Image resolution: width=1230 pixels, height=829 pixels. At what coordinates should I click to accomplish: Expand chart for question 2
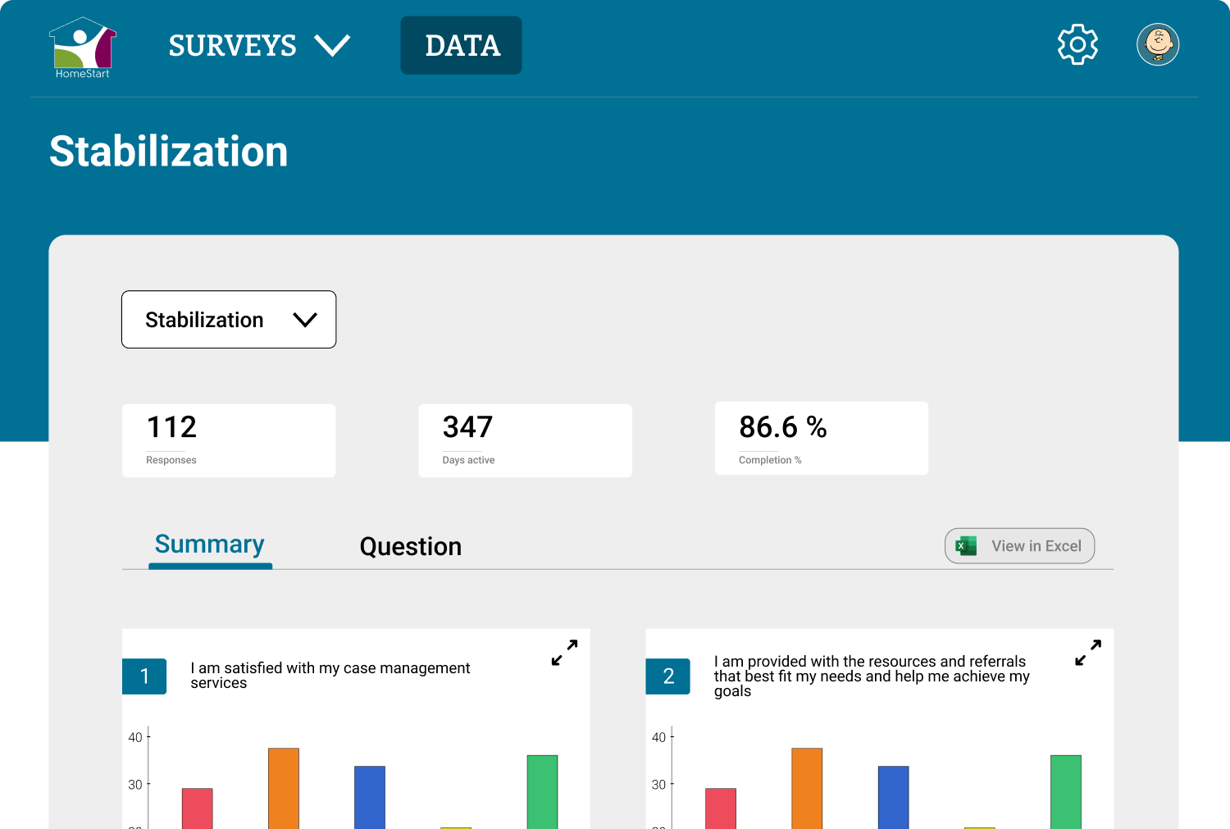(x=1088, y=653)
